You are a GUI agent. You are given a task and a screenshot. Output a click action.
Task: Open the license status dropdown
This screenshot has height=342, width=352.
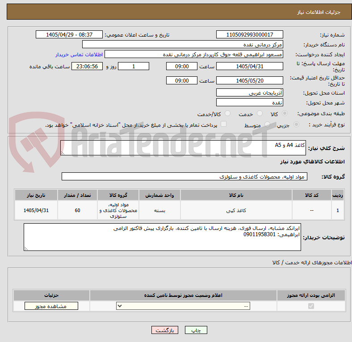(x=183, y=306)
